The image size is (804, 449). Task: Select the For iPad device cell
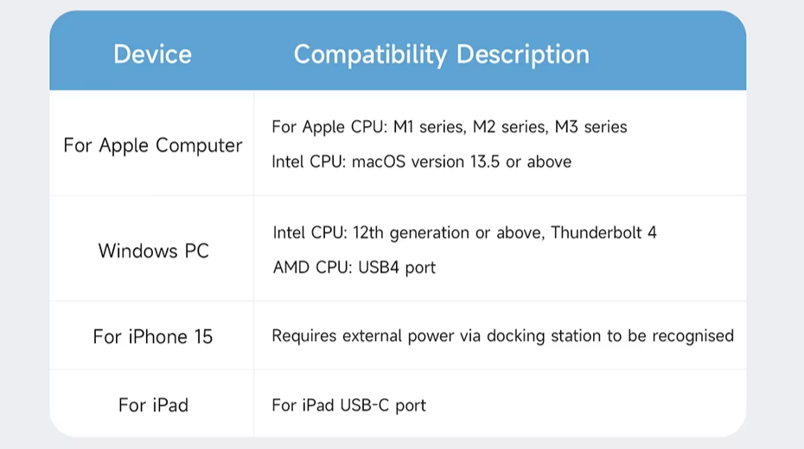click(153, 405)
